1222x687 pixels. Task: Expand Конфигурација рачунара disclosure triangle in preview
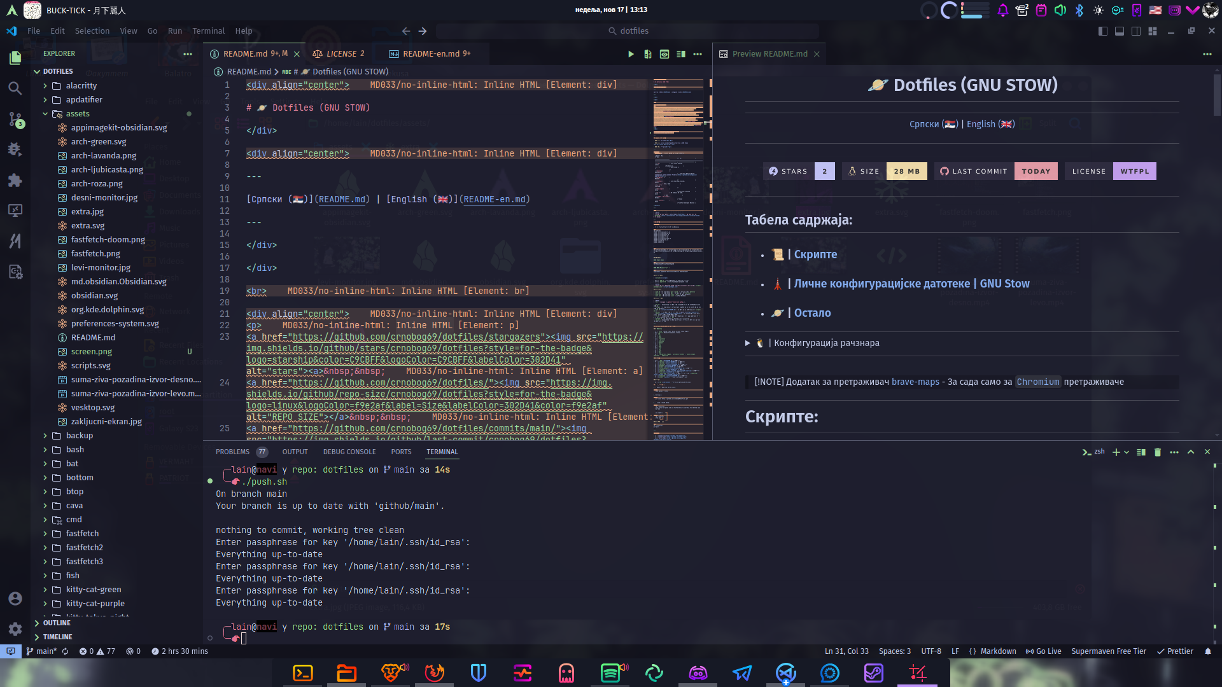(x=748, y=343)
